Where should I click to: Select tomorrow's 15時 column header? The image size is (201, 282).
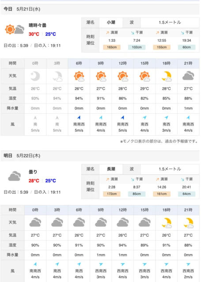[x=144, y=210]
